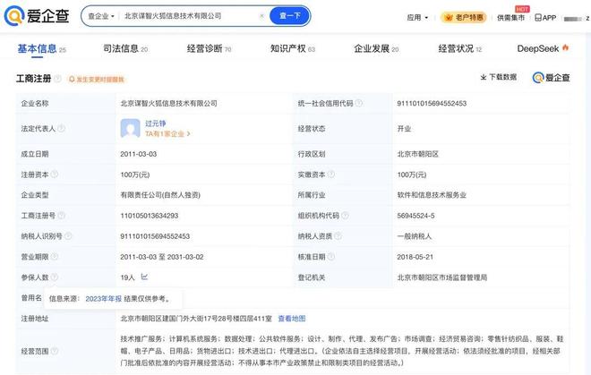The image size is (591, 375).
Task: Click the company name value 北京谋智火狐信息技术有限公司 in table
Action: (168, 103)
